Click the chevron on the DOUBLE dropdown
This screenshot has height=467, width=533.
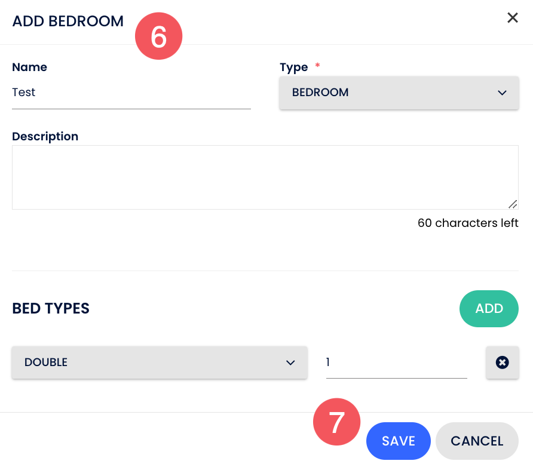[x=290, y=362]
